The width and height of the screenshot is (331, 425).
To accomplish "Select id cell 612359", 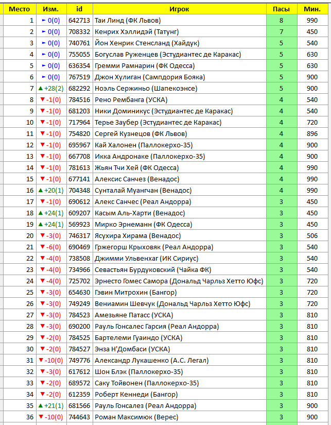I will click(80, 395).
